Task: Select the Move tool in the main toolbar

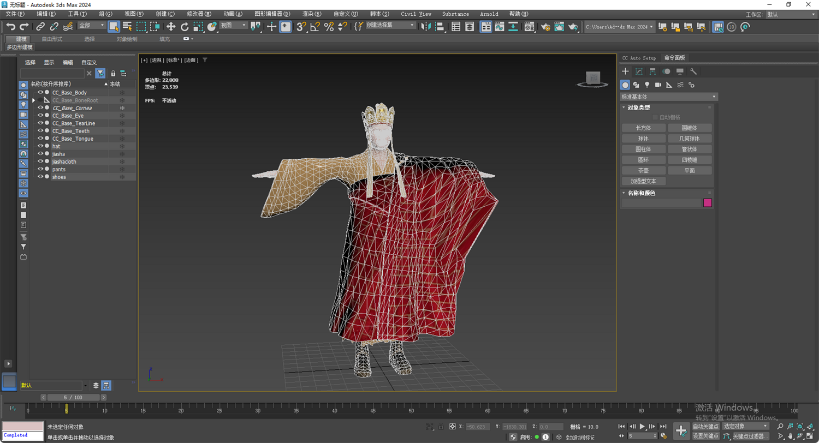Action: pyautogui.click(x=171, y=26)
